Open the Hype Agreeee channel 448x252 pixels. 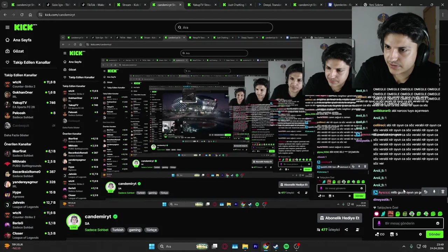[x=30, y=194]
